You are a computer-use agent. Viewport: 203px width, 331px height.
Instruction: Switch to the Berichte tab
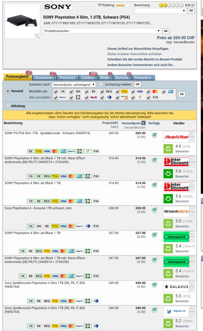pos(122,78)
